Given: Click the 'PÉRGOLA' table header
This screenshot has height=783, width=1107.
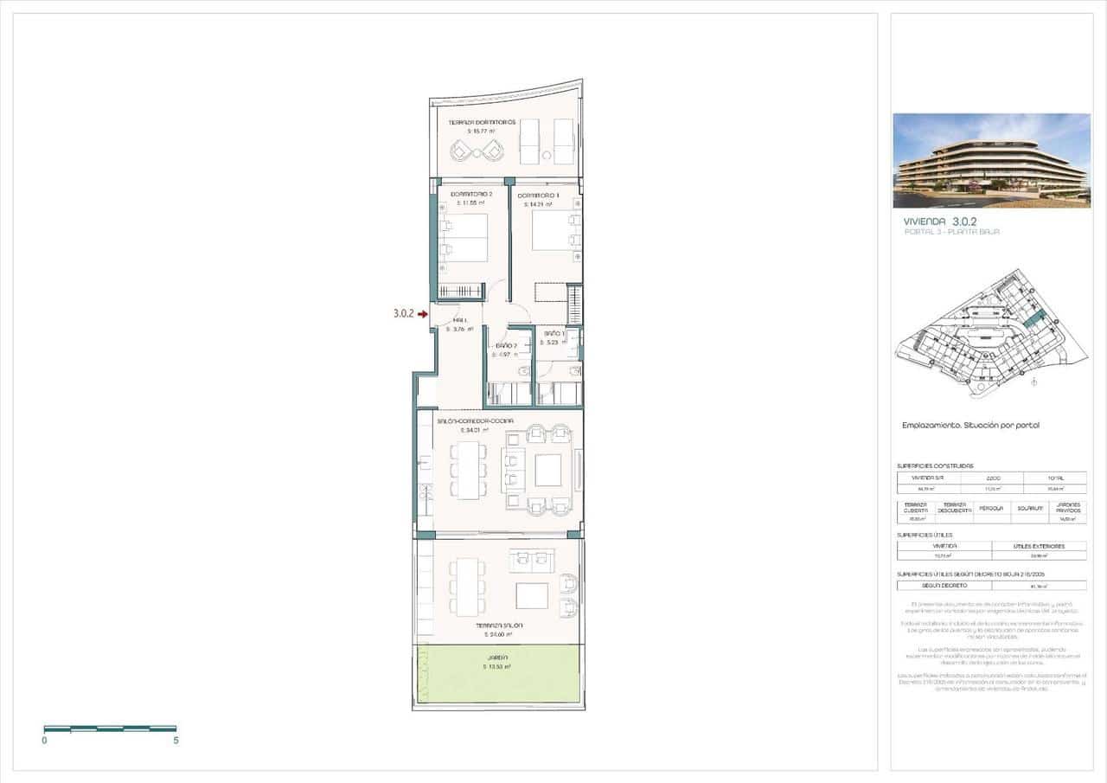Looking at the screenshot, I should [992, 508].
